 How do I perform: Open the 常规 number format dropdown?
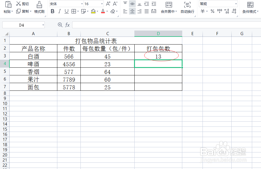[236, 4]
